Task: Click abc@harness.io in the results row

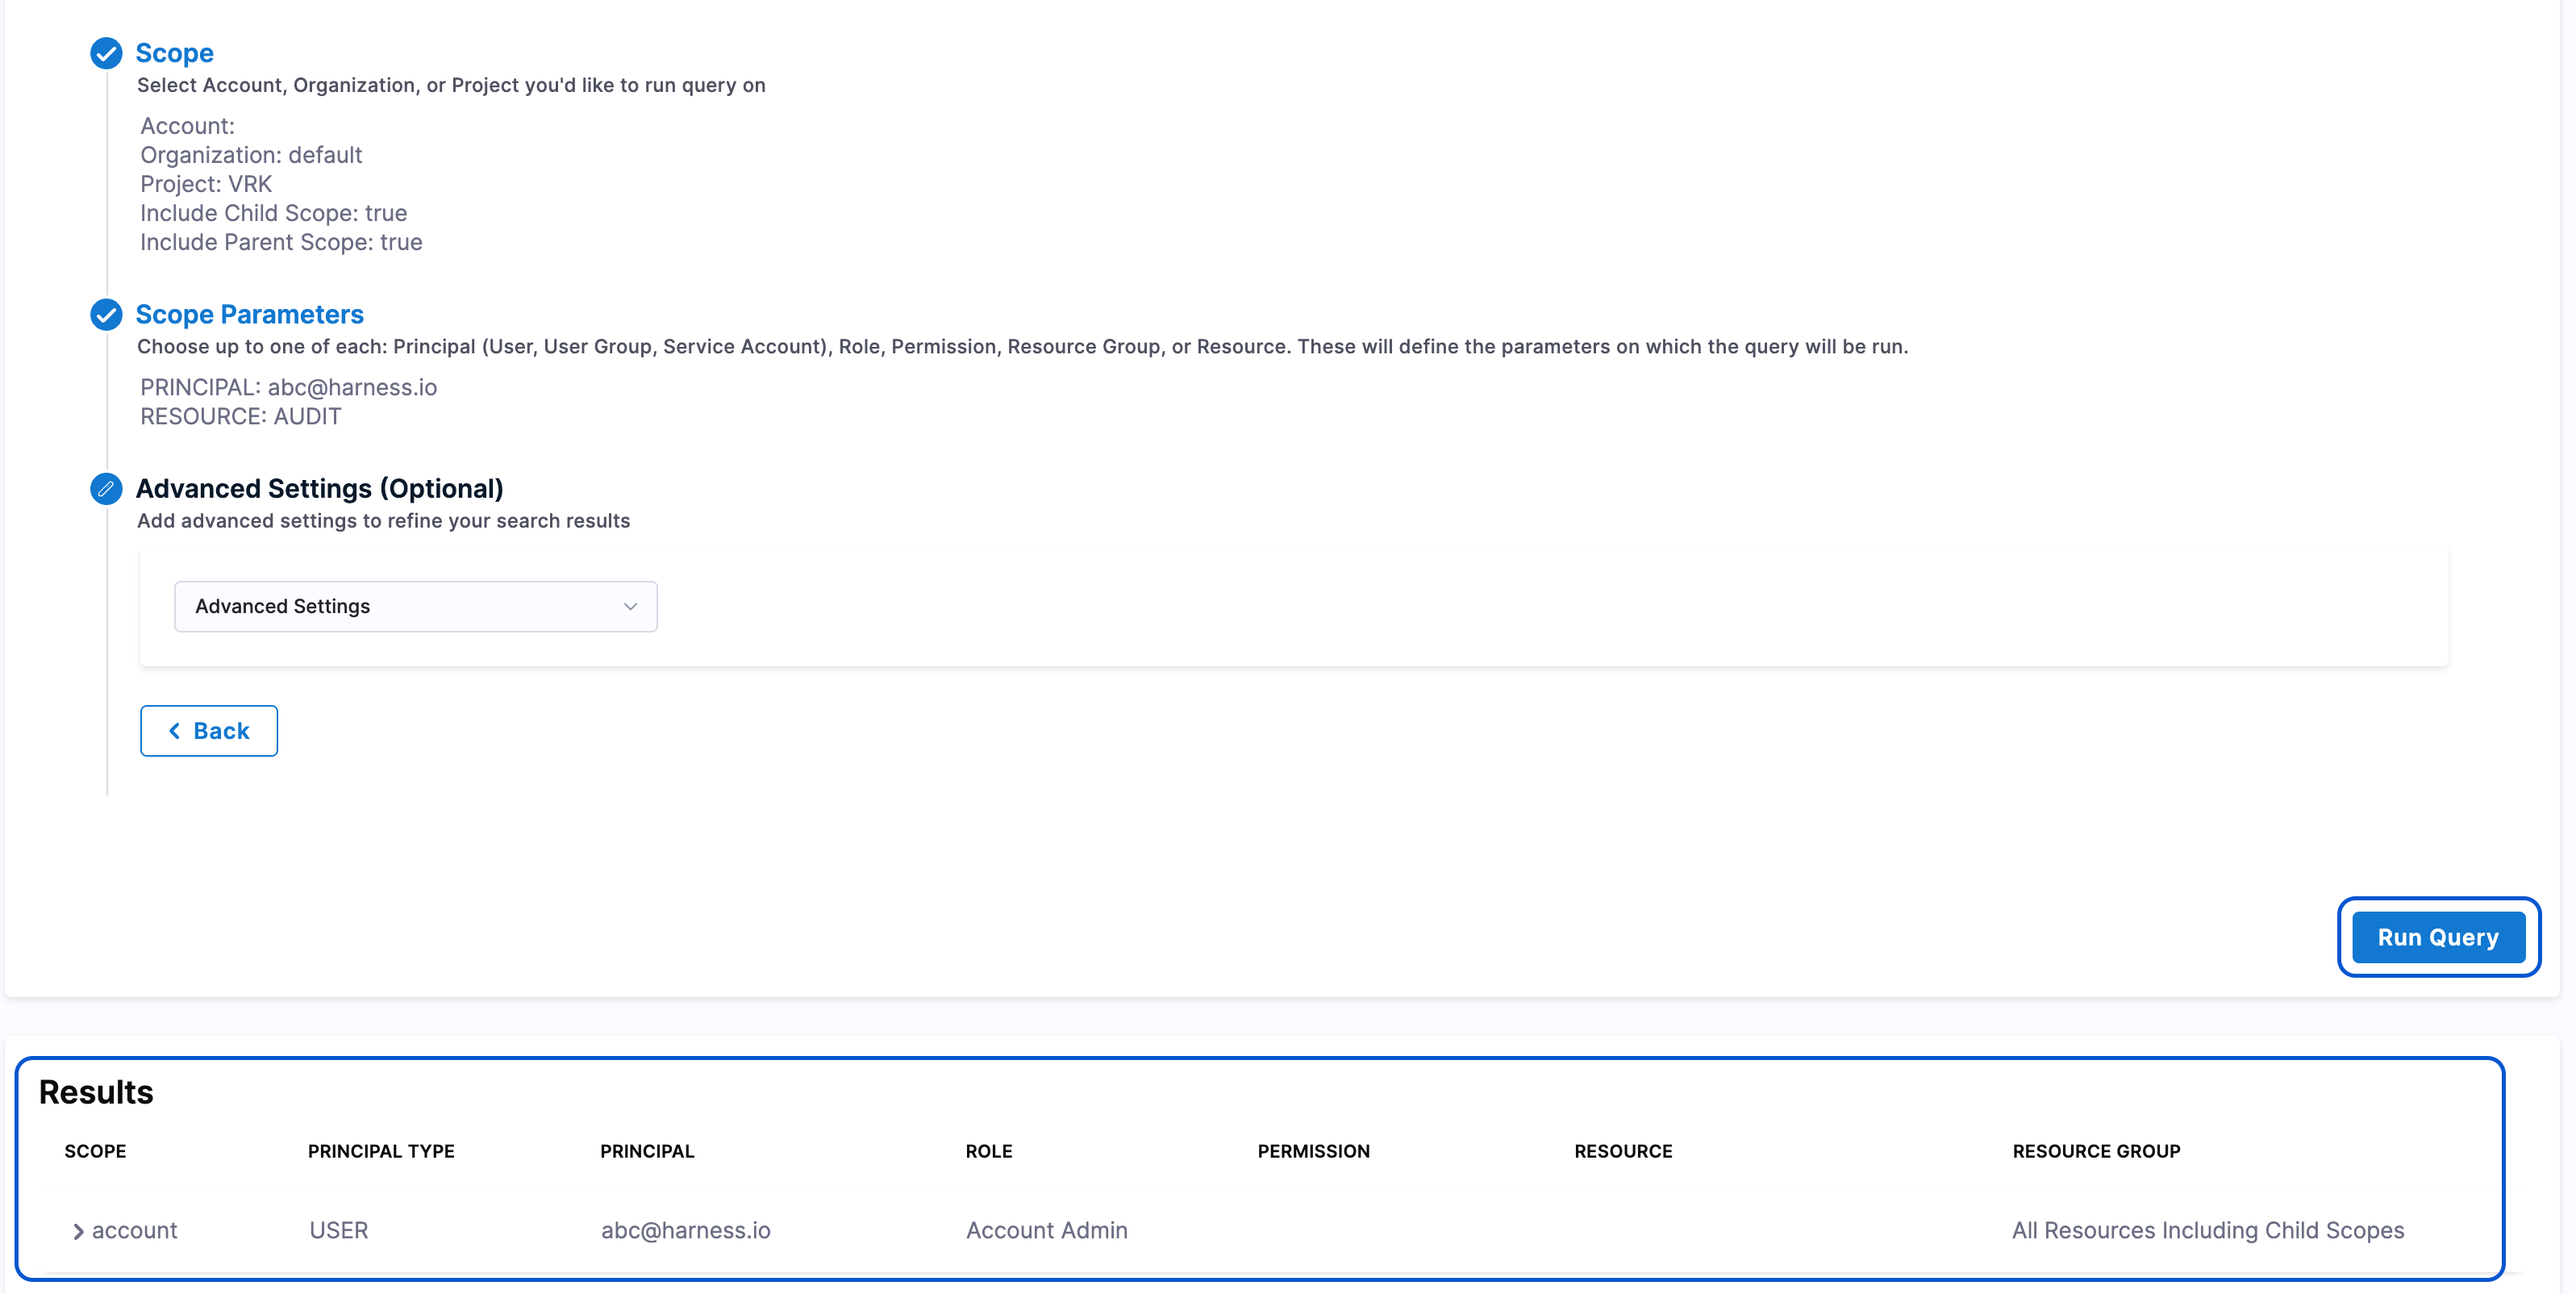Action: click(x=685, y=1230)
